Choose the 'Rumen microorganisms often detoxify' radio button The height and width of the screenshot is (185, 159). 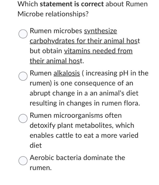23,118
